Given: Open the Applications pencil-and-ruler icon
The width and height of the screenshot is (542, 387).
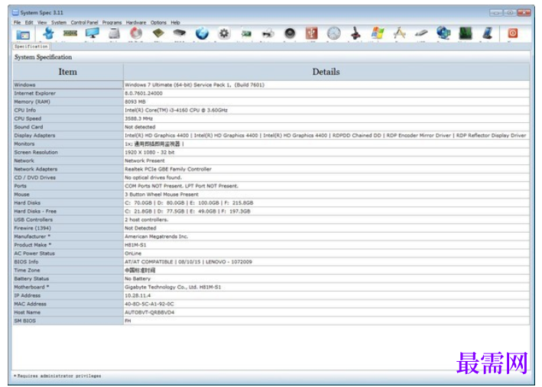Looking at the screenshot, I should (x=400, y=34).
